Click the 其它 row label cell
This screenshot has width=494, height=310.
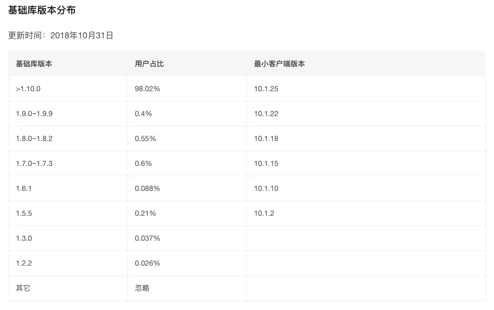23,288
